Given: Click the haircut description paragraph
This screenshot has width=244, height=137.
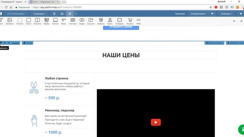Looking at the screenshot, I should [67, 86].
